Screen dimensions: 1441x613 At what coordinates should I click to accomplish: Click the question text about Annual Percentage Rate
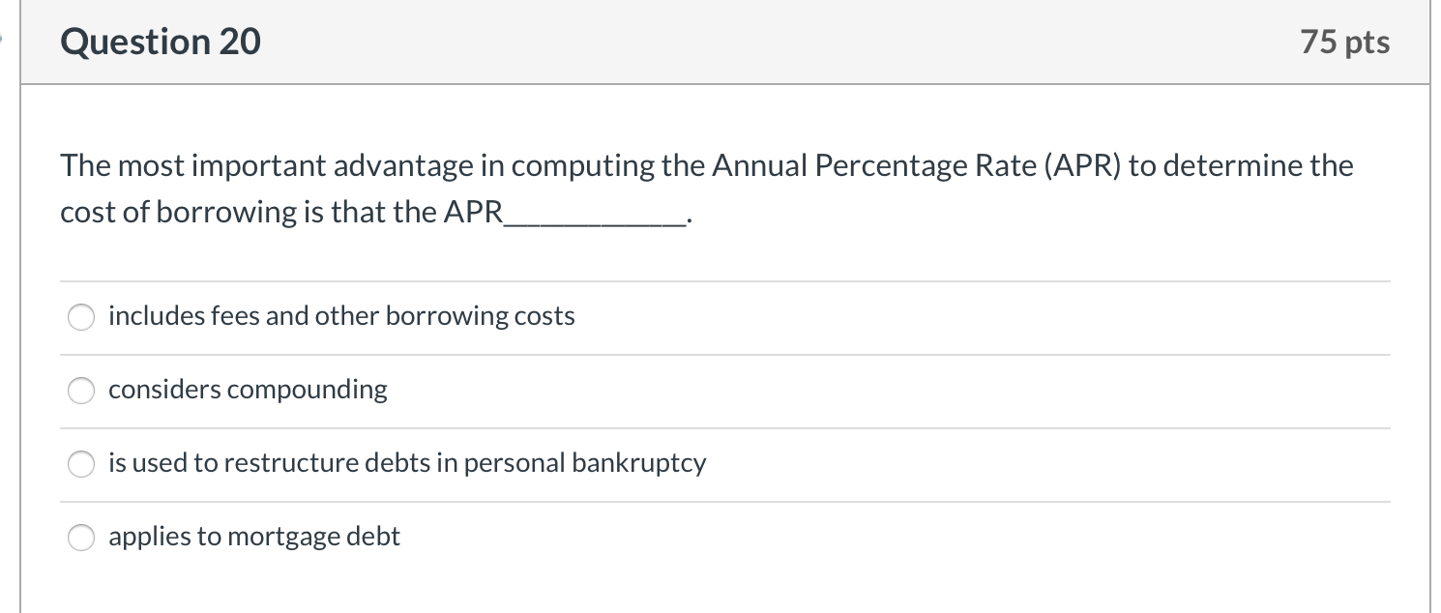pyautogui.click(x=706, y=164)
